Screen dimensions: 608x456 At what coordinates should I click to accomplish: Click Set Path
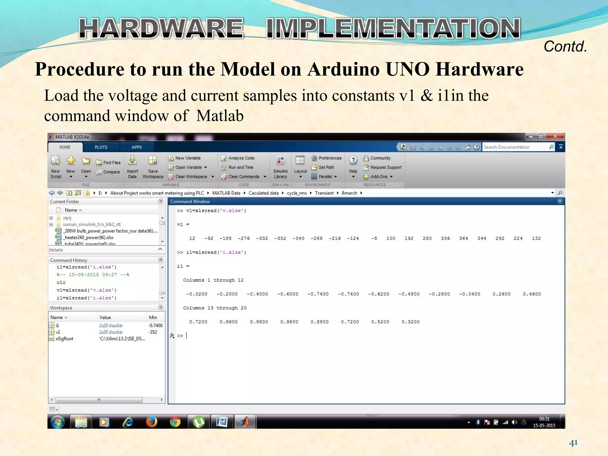pyautogui.click(x=323, y=167)
